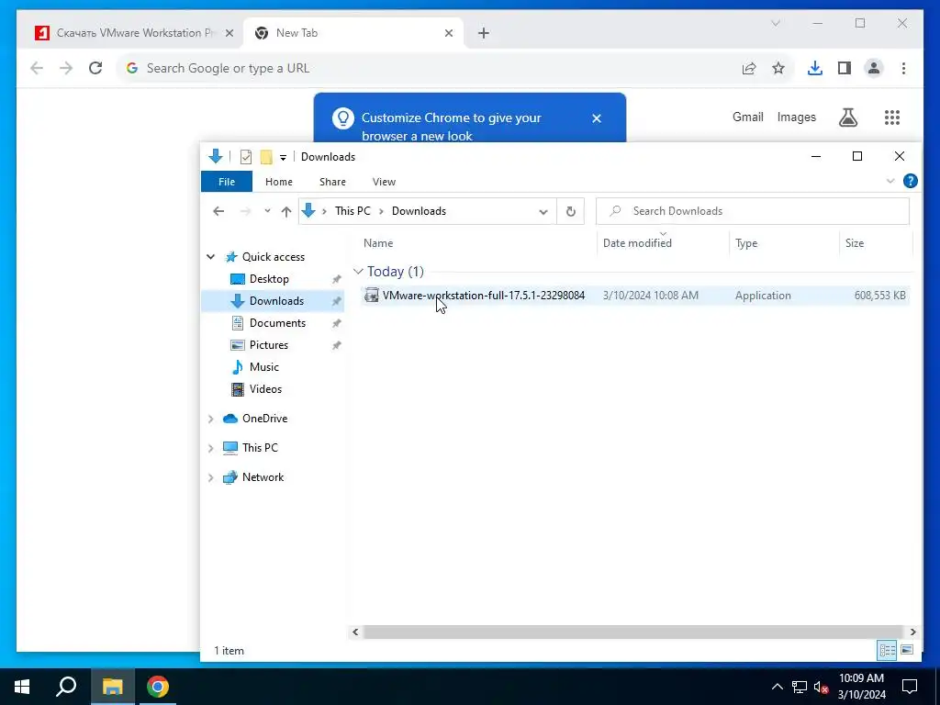Close the VMware Workstation tab
This screenshot has width=940, height=705.
point(229,34)
